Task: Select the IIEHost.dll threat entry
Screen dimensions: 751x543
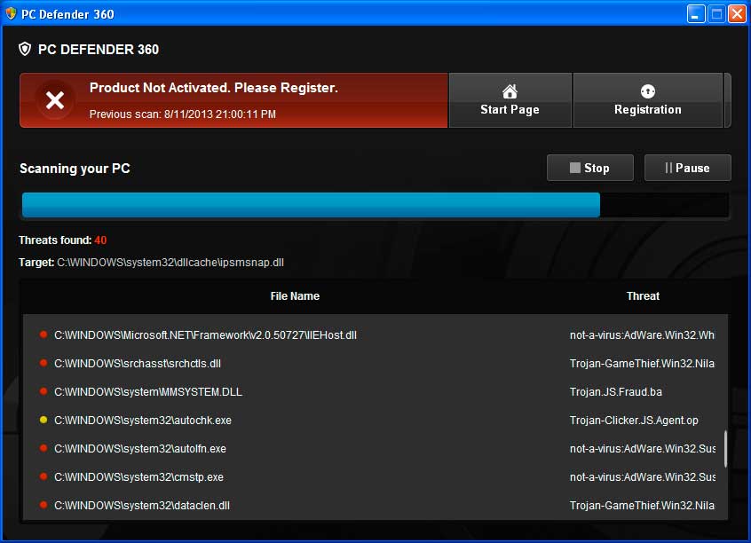Action: [206, 335]
